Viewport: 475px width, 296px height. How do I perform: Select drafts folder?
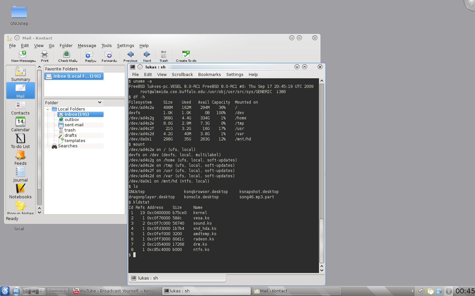71,136
